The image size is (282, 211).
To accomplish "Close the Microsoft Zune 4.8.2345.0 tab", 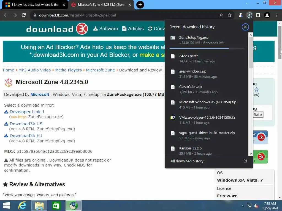I will [x=130, y=5].
